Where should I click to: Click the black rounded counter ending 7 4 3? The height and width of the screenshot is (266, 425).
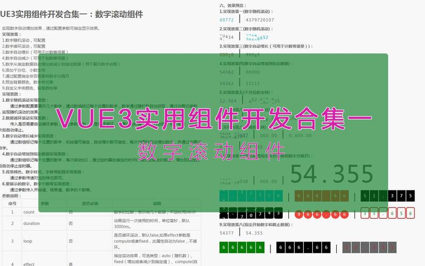pyautogui.click(x=251, y=213)
